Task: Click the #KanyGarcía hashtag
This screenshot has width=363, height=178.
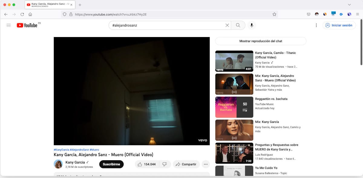Action: tap(61, 150)
